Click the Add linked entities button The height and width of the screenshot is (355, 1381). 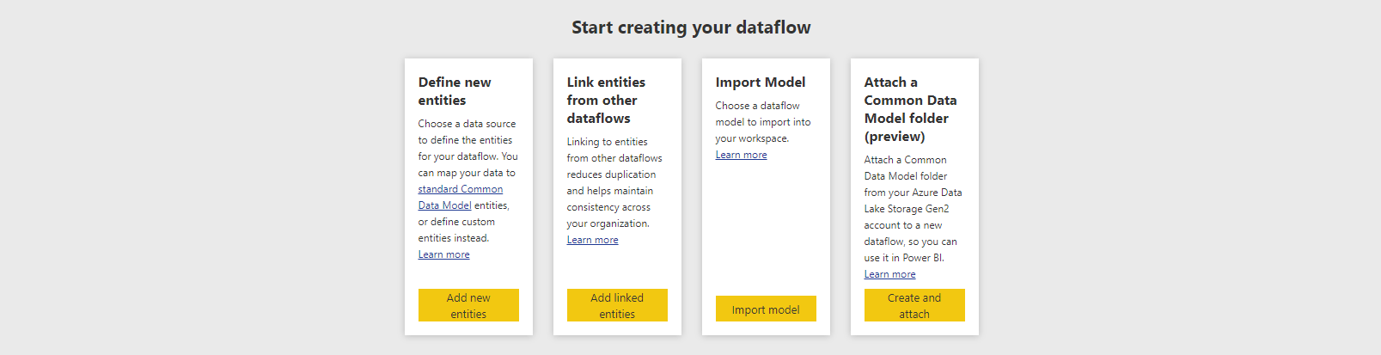[617, 305]
